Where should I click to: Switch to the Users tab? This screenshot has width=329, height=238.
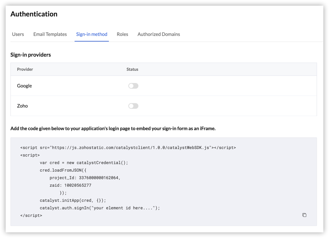click(18, 34)
